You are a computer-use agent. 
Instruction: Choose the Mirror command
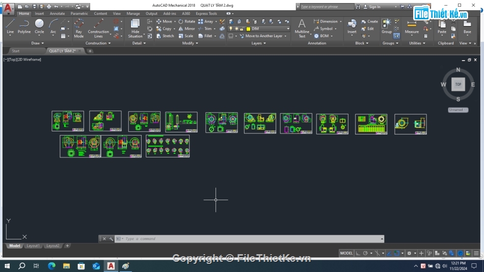(x=187, y=29)
